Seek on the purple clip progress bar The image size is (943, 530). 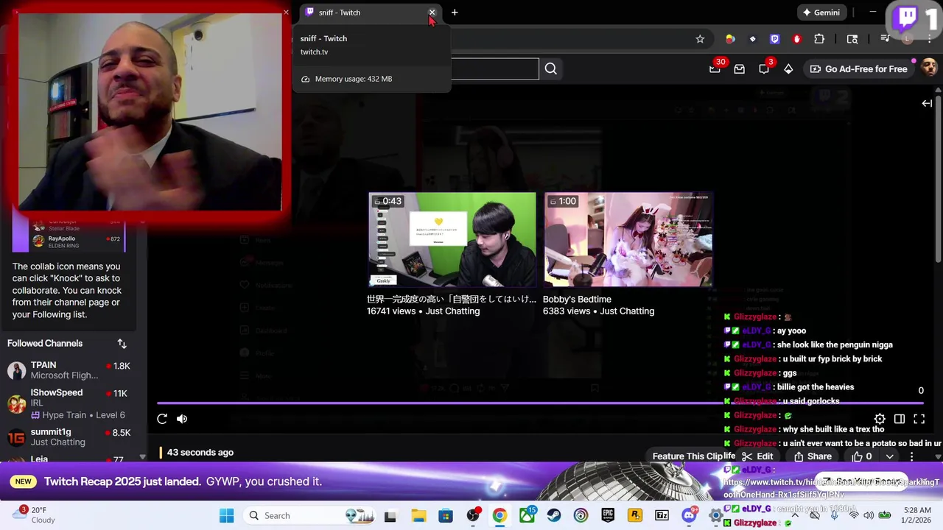(x=539, y=403)
